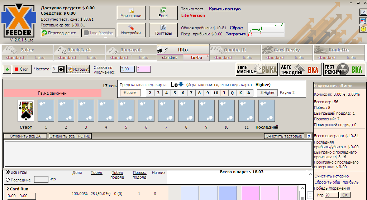The image size is (367, 200).
Task: Click the yellow help question mark icon
Action: 363,29
